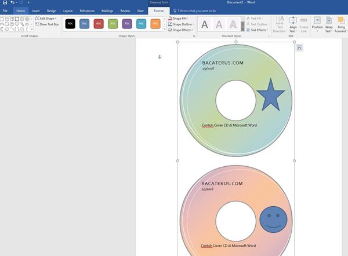This screenshot has width=348, height=256.
Task: Open the File menu
Action: tap(5, 11)
